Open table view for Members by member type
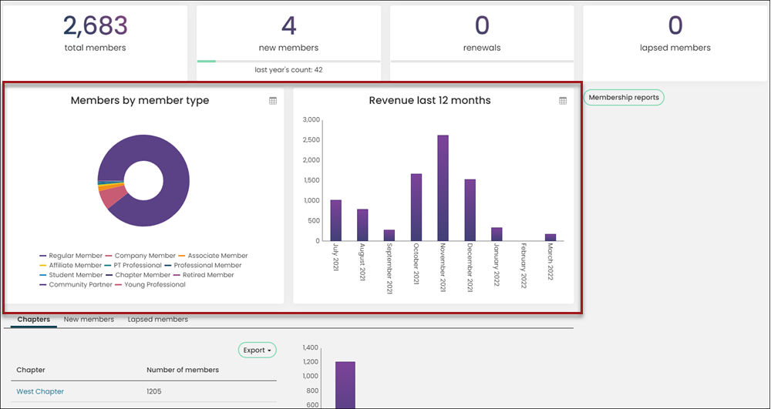The image size is (771, 409). pos(273,101)
